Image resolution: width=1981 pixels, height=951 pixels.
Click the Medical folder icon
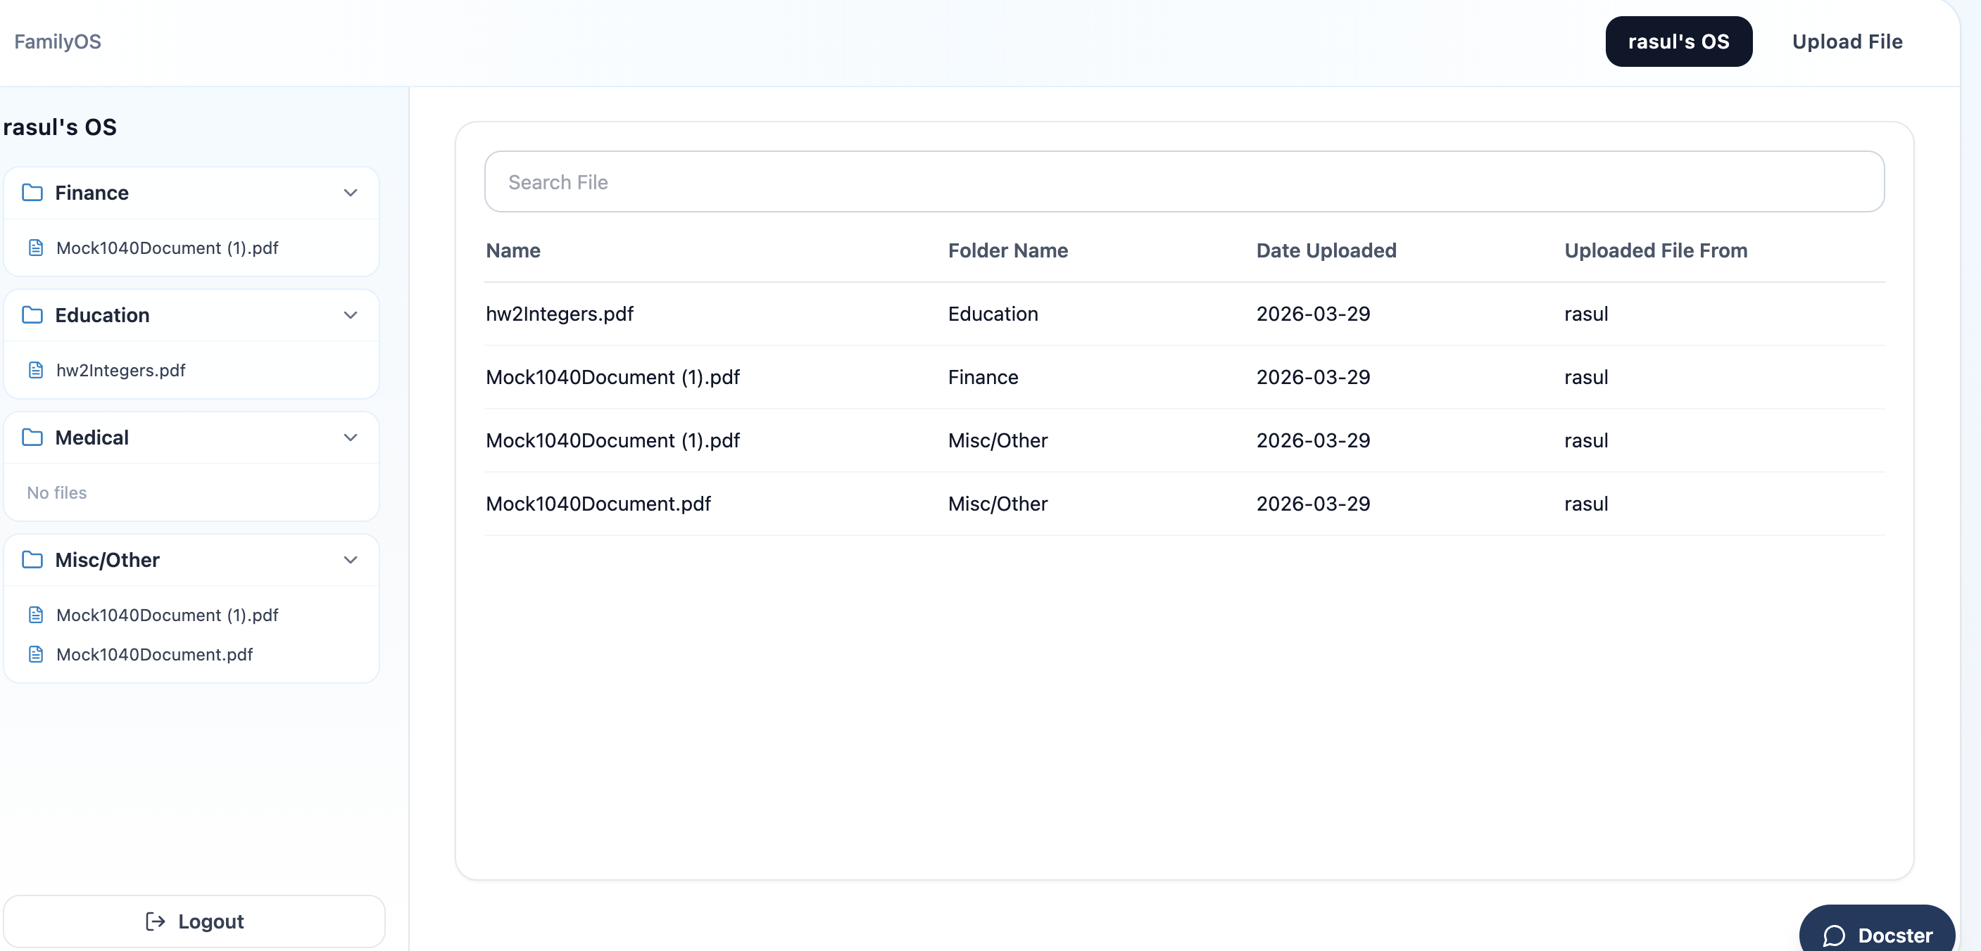32,437
